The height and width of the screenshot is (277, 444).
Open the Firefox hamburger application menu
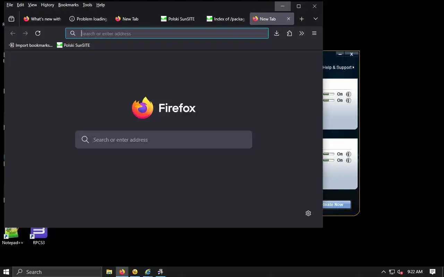coord(314,33)
